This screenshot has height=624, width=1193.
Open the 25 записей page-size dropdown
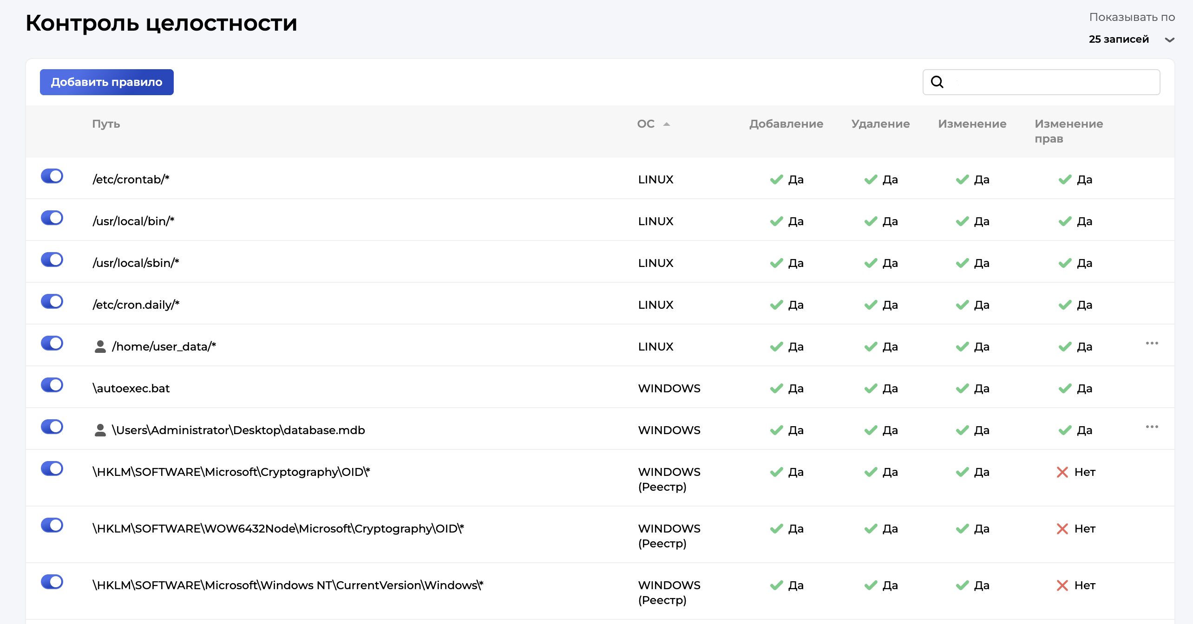click(1119, 39)
